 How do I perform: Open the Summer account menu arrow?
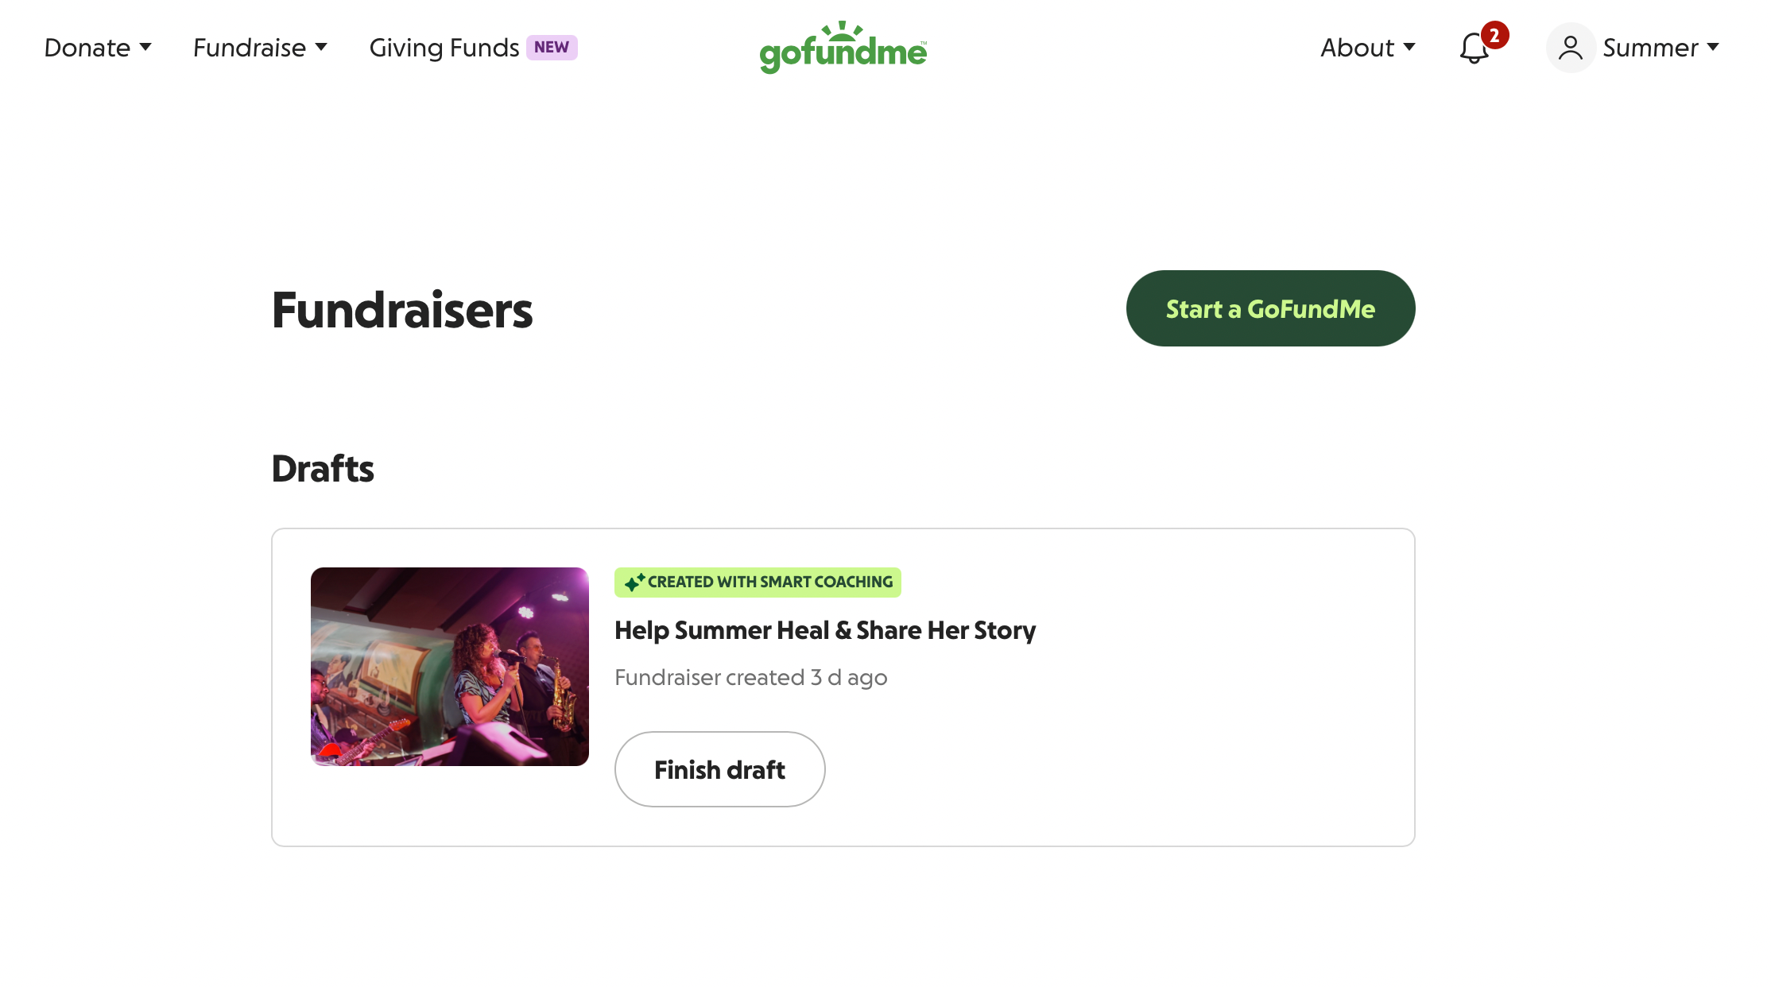pos(1713,47)
